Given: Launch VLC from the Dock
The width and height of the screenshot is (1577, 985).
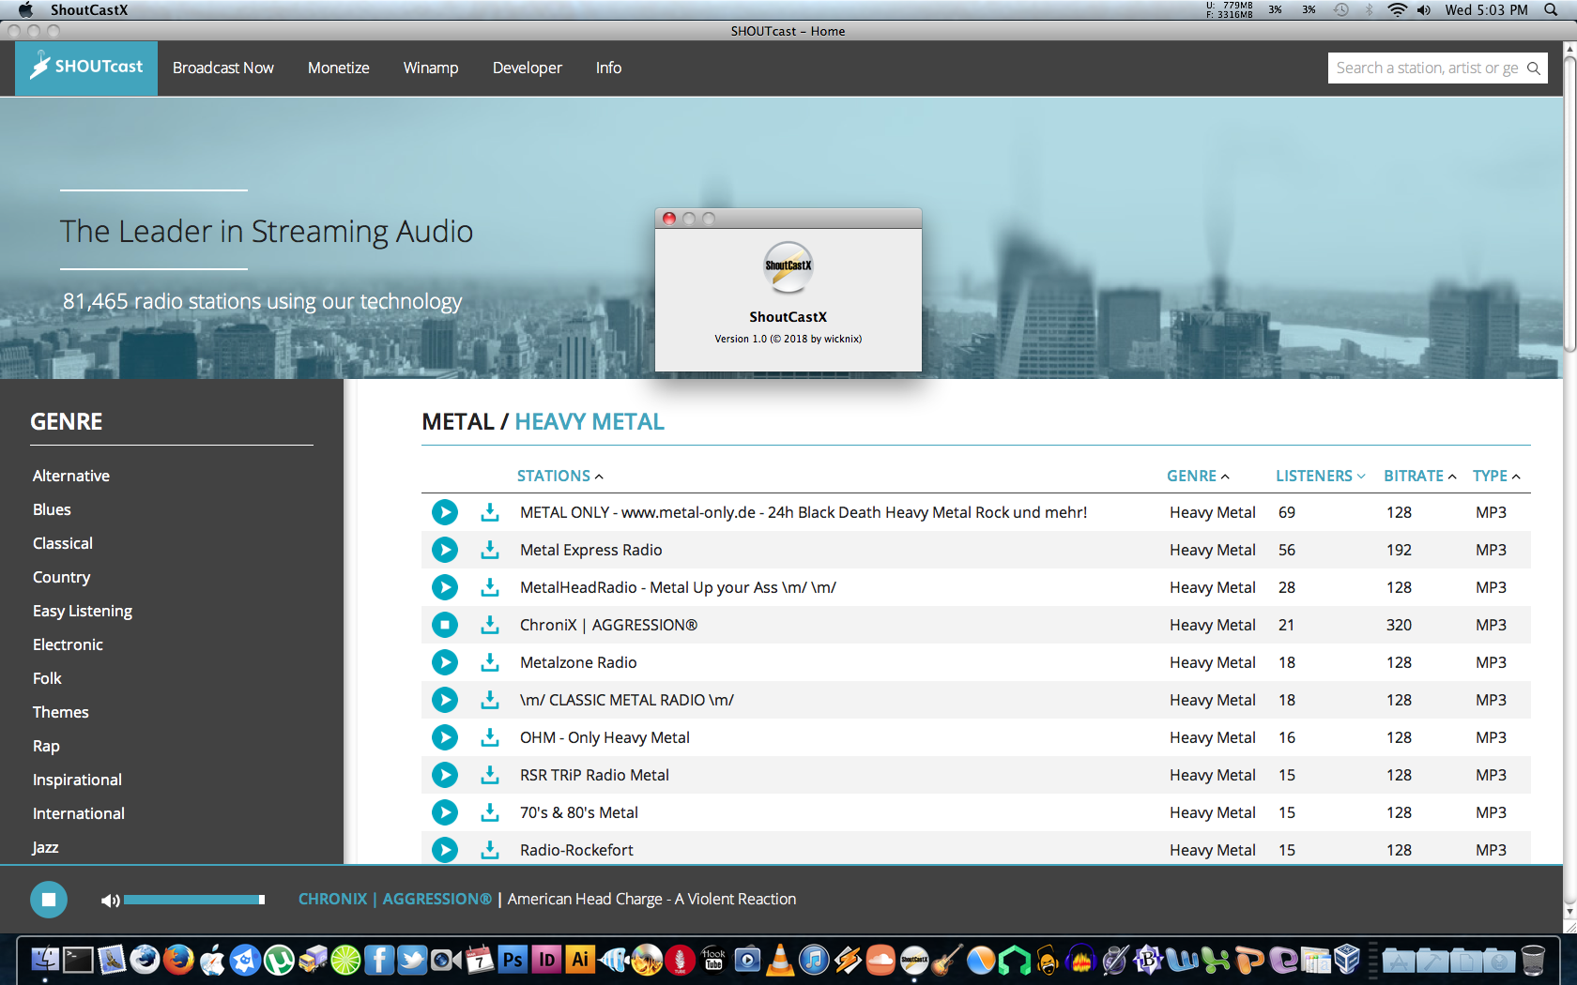Looking at the screenshot, I should (x=780, y=960).
